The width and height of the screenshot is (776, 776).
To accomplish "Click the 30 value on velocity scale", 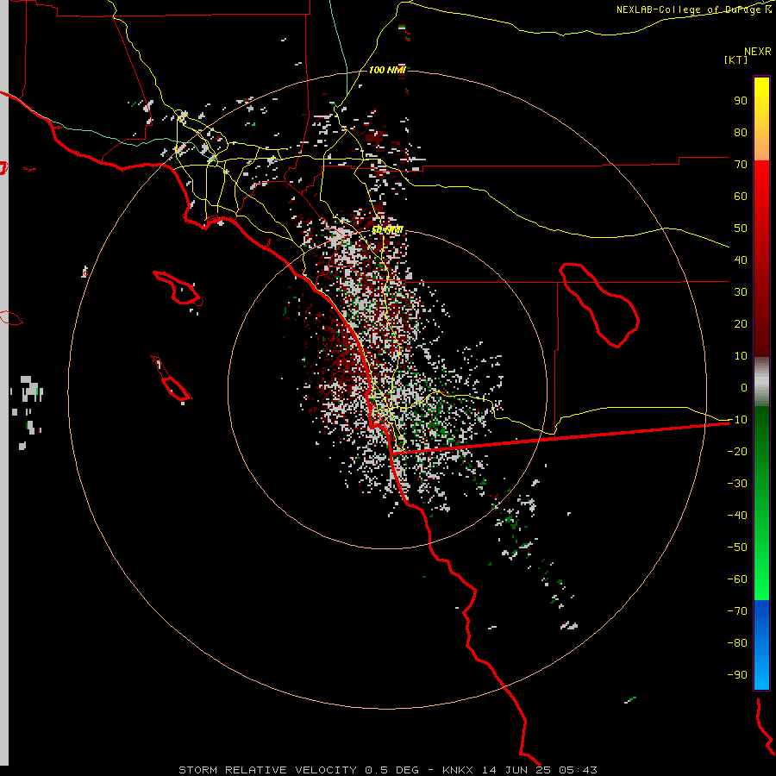I will tap(741, 292).
